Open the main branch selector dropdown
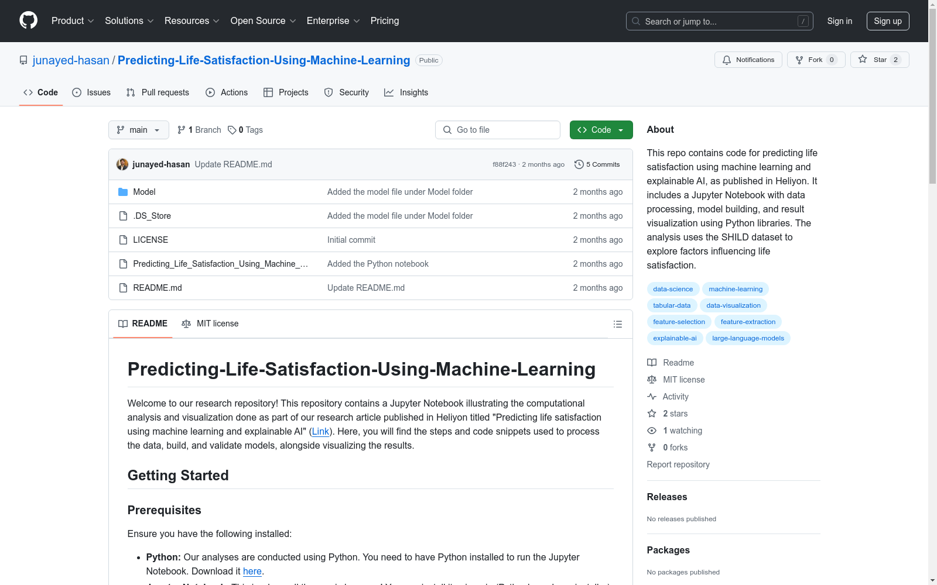This screenshot has height=585, width=937. pos(139,130)
